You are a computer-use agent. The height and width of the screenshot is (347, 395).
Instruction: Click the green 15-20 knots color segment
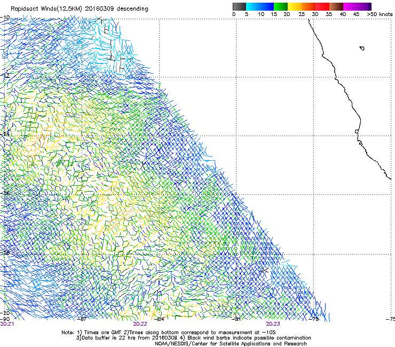281,6
